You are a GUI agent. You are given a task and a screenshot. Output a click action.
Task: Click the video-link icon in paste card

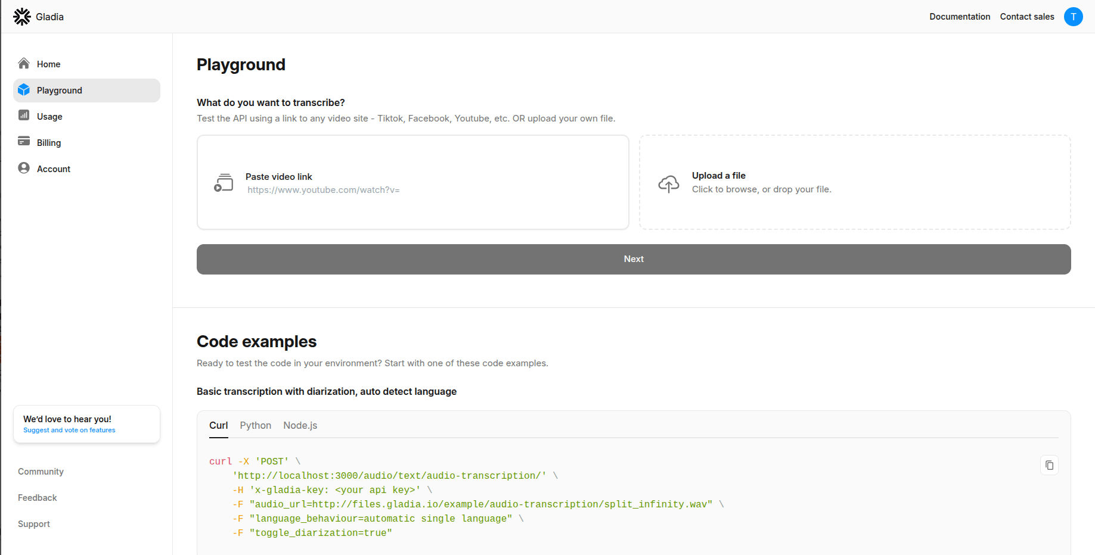pyautogui.click(x=224, y=182)
